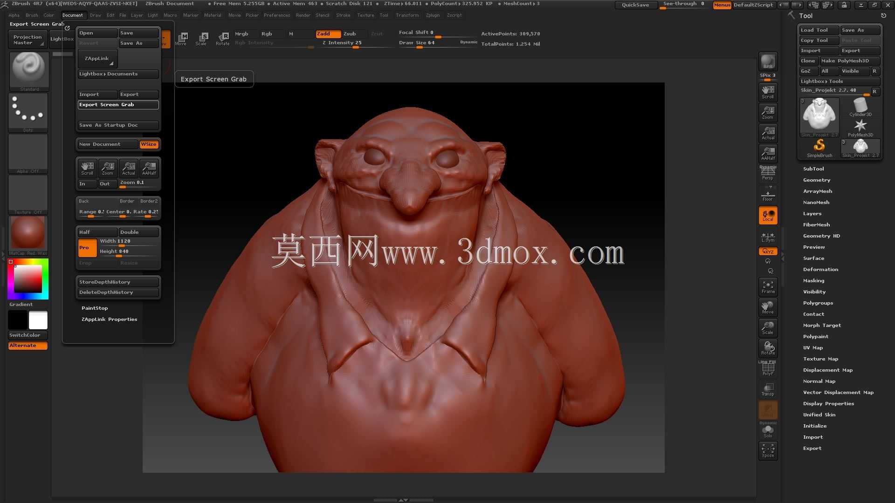Image resolution: width=895 pixels, height=503 pixels.
Task: Click the Move icon in right shelf
Action: (x=768, y=307)
